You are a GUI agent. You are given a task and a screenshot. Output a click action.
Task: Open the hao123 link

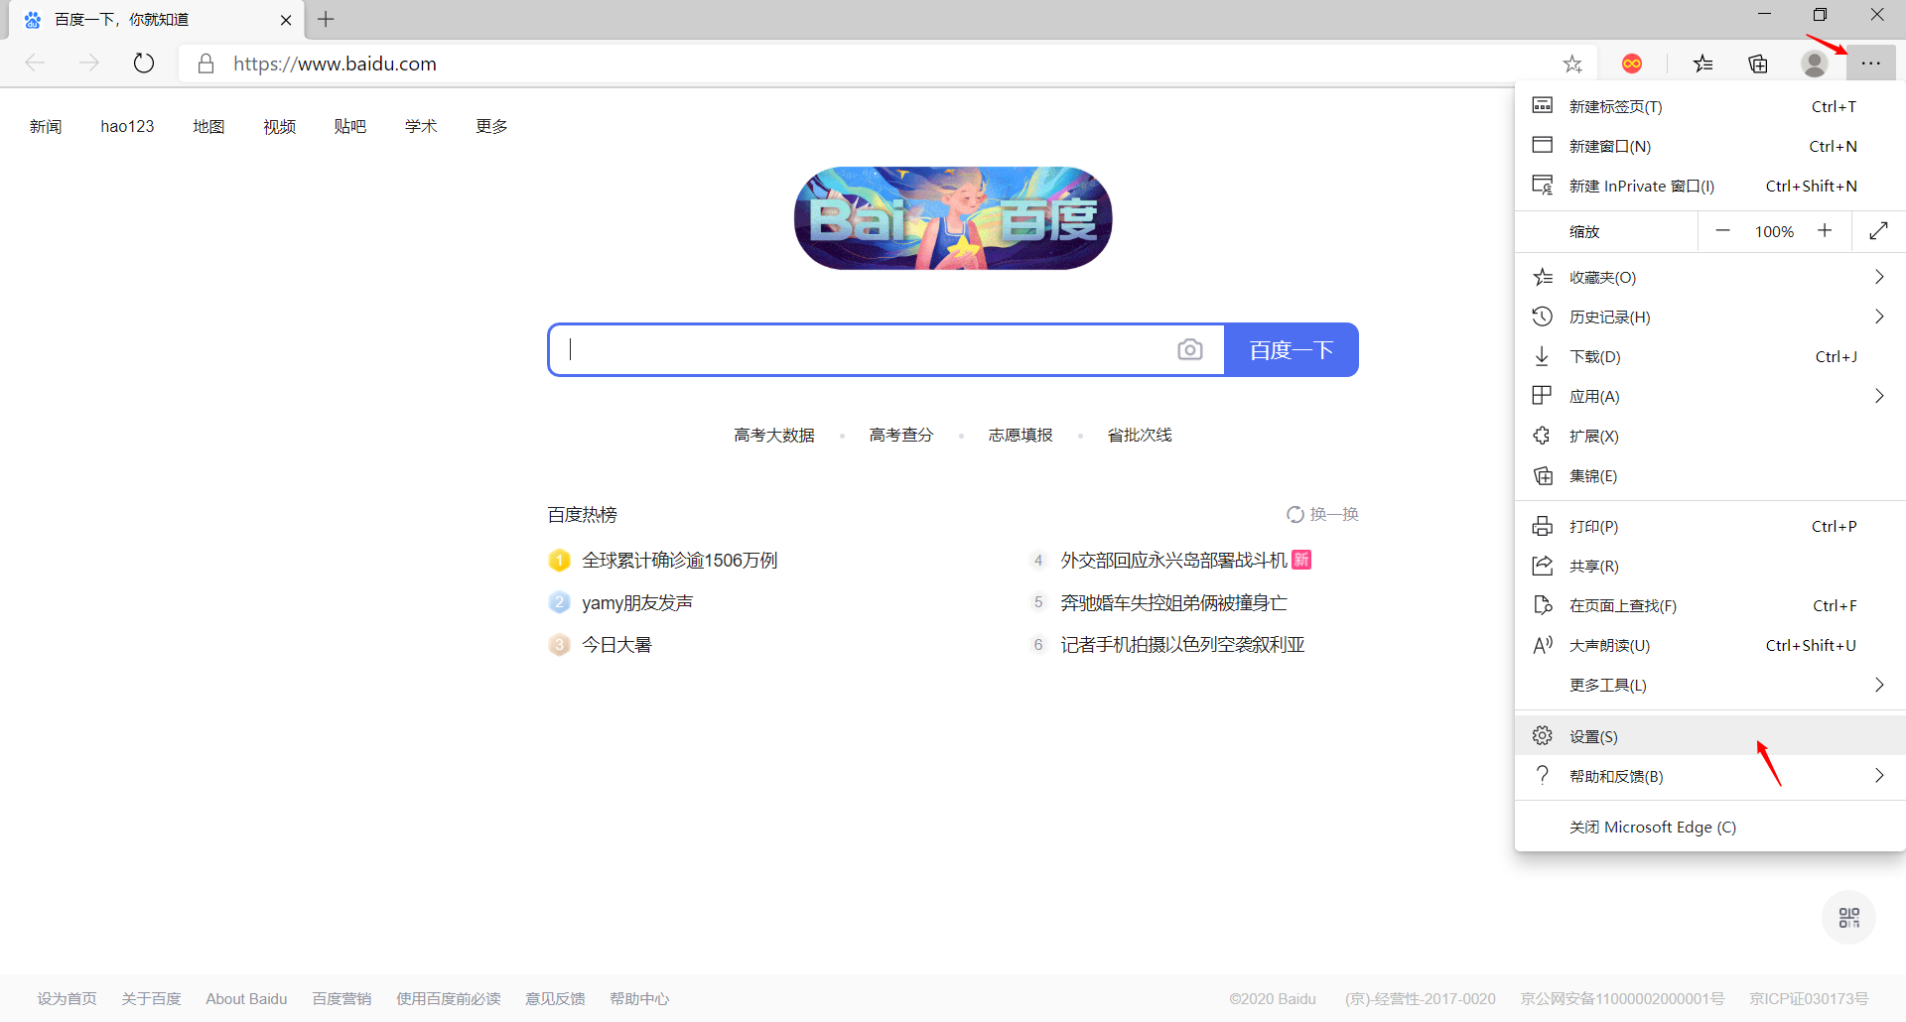point(127,126)
